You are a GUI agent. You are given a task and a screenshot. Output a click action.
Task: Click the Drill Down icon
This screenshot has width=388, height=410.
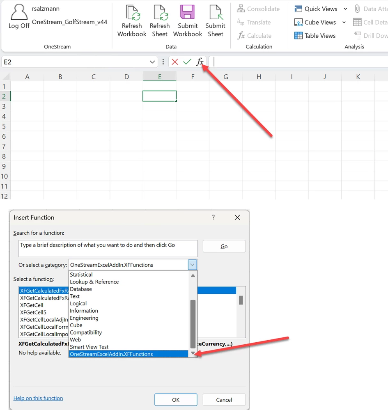click(357, 35)
